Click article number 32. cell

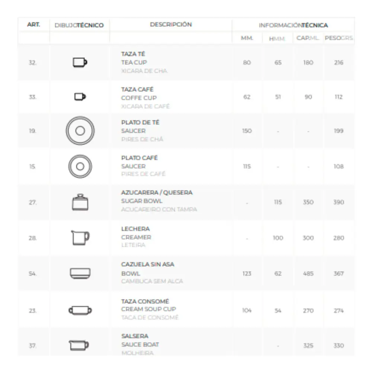click(33, 63)
